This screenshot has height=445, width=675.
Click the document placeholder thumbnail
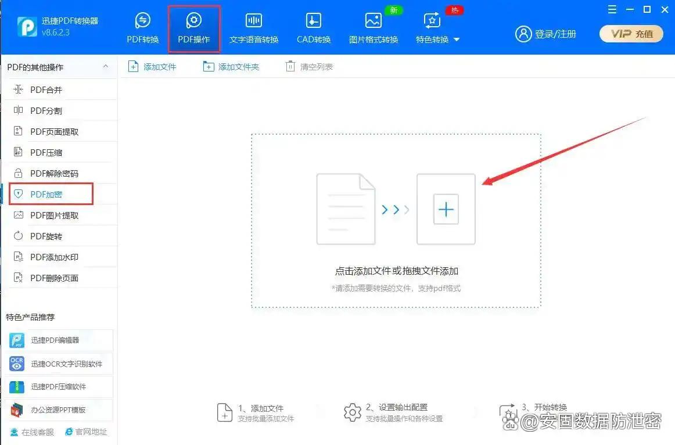346,209
